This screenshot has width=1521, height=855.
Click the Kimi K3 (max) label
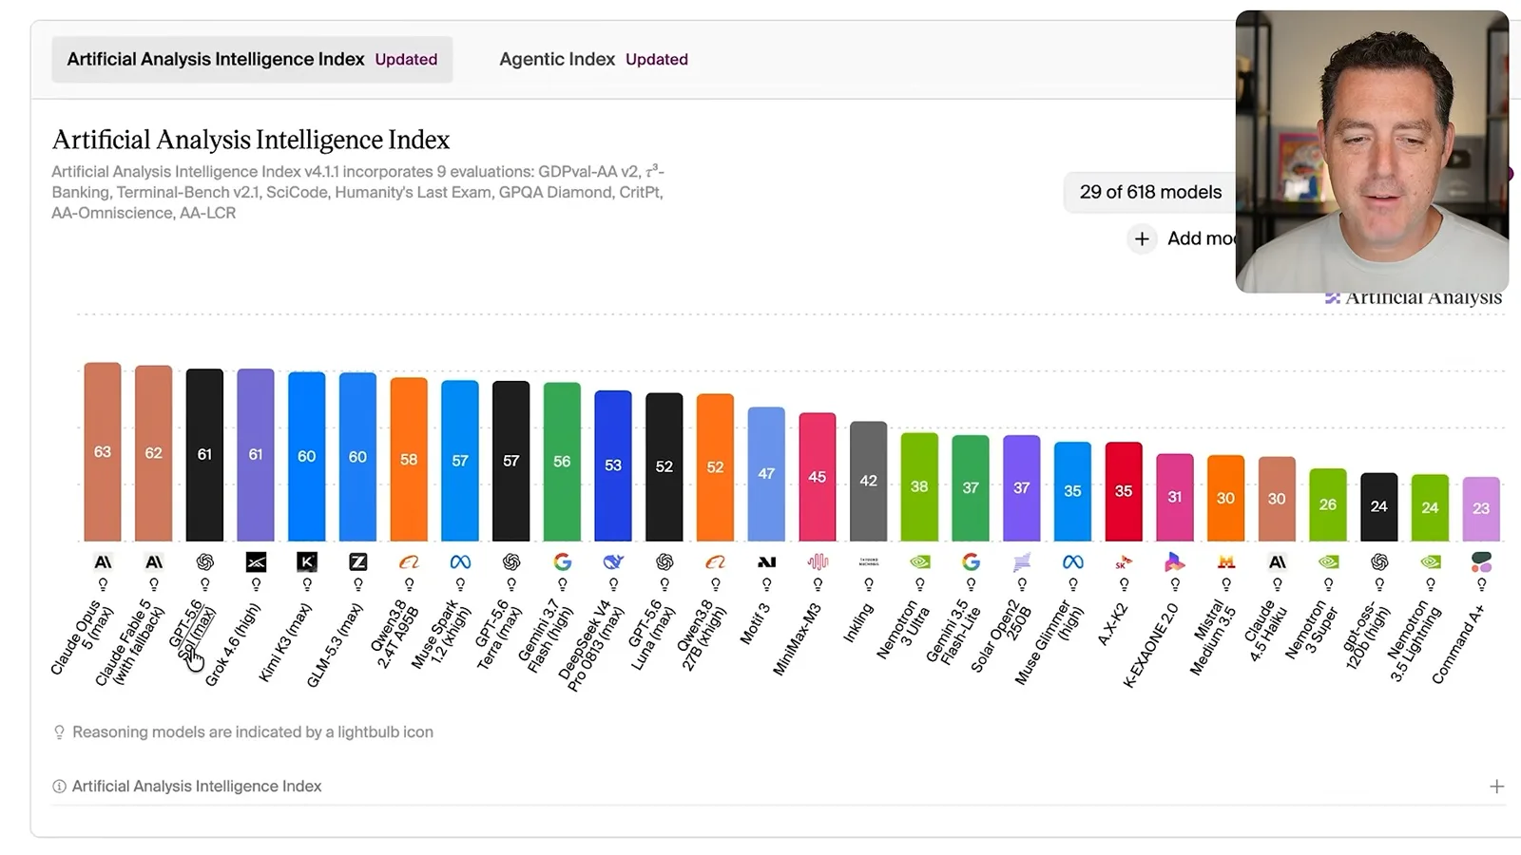pyautogui.click(x=285, y=642)
